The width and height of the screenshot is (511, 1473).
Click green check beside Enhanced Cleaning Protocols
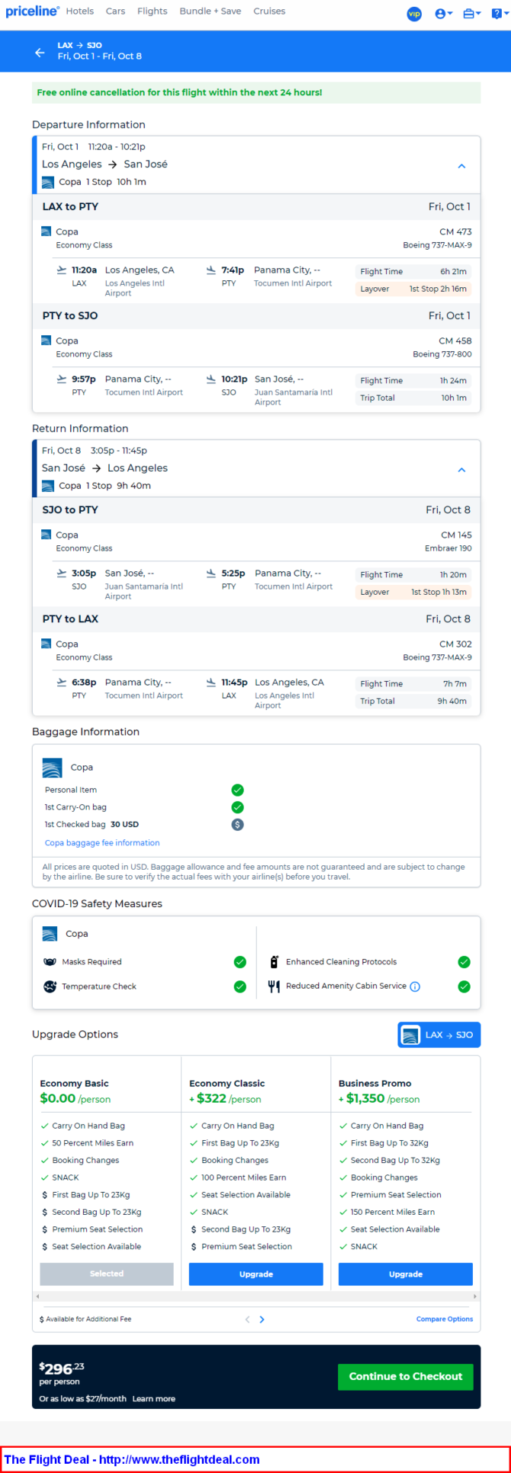tap(464, 962)
